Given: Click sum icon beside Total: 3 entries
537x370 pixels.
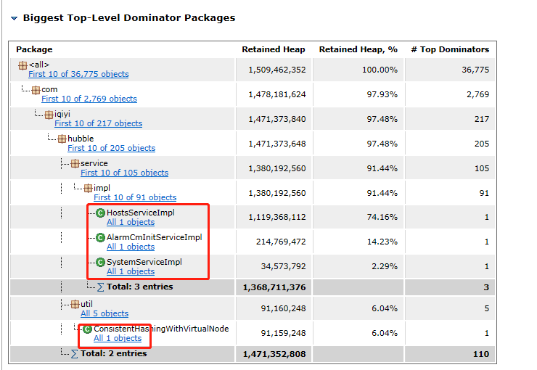Looking at the screenshot, I should pos(100,287).
